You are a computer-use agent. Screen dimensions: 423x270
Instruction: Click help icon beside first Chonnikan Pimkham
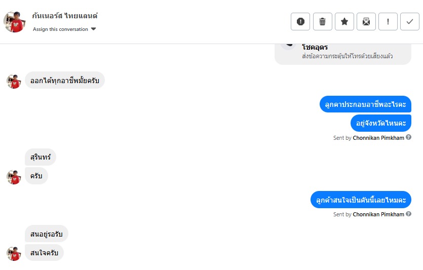pyautogui.click(x=409, y=137)
